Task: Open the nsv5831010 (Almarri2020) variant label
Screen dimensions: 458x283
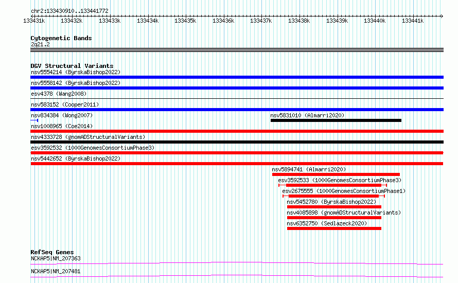Action: [x=307, y=115]
